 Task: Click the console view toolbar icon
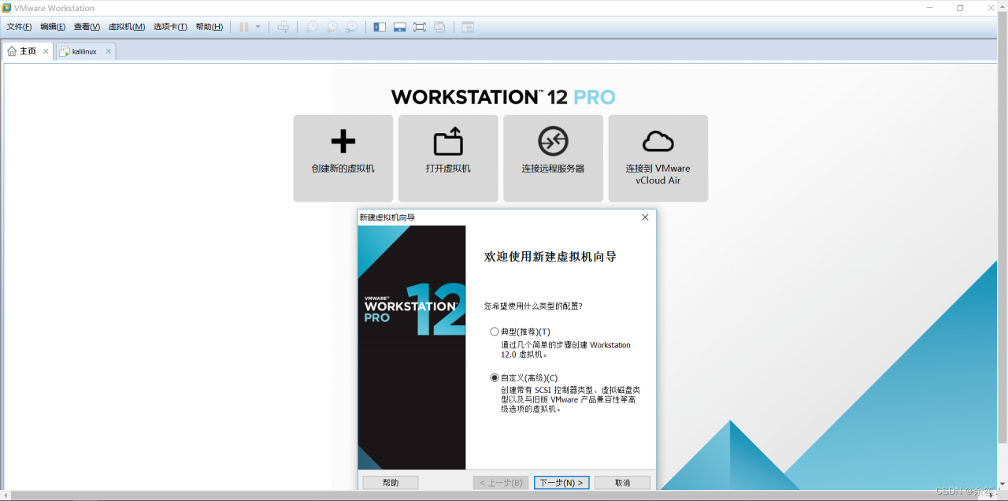(x=468, y=27)
